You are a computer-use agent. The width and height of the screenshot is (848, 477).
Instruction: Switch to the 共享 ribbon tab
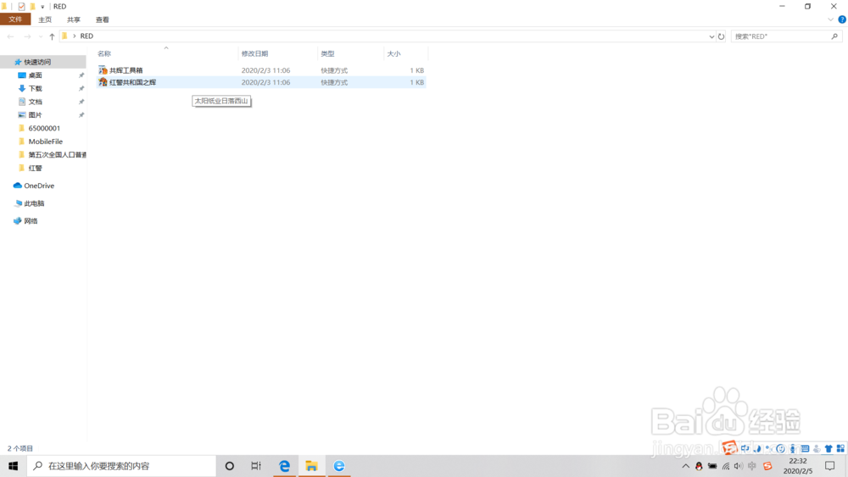click(x=74, y=19)
